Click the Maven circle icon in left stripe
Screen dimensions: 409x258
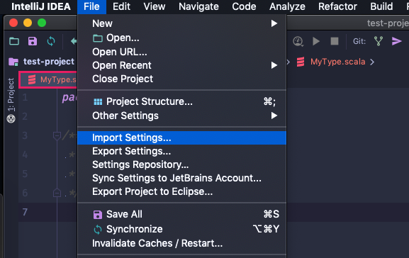pos(11,119)
